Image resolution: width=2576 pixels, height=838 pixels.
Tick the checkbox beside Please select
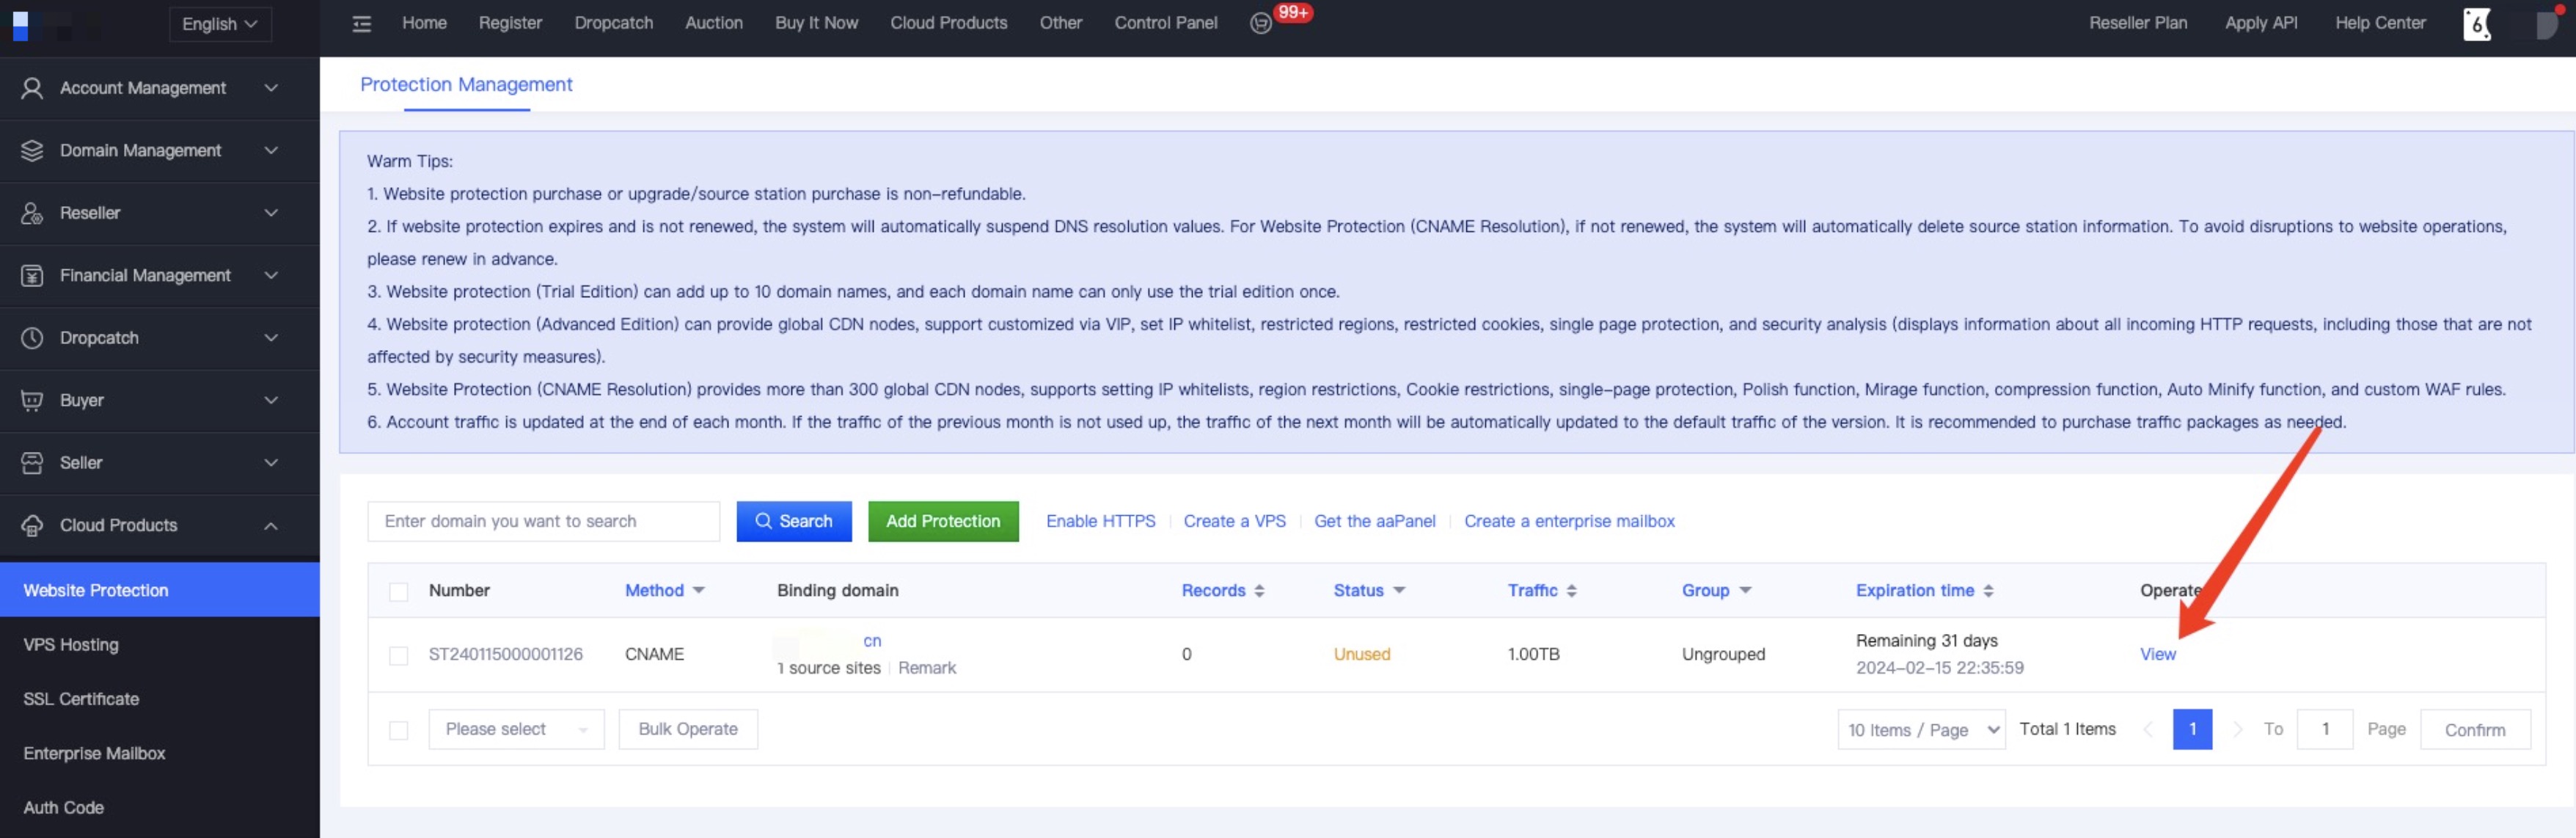[398, 731]
